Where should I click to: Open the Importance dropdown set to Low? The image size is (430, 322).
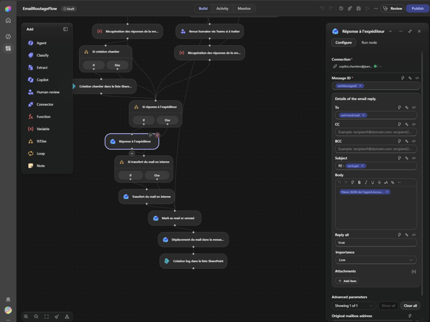376,260
